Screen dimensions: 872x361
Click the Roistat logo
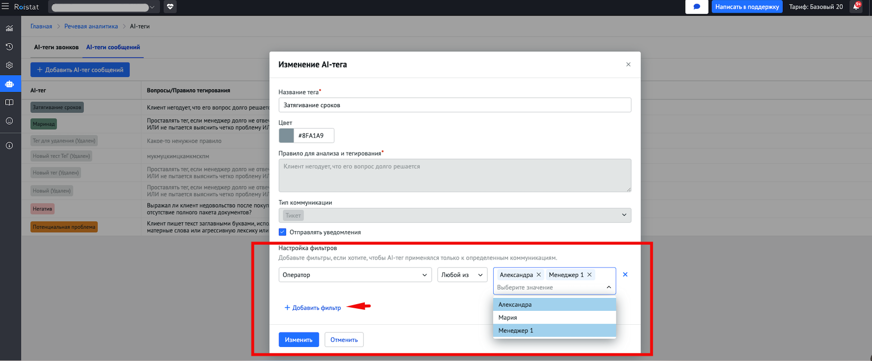point(26,7)
